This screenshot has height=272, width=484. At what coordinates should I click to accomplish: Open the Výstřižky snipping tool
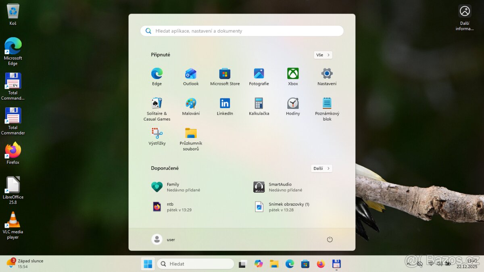coord(156,136)
